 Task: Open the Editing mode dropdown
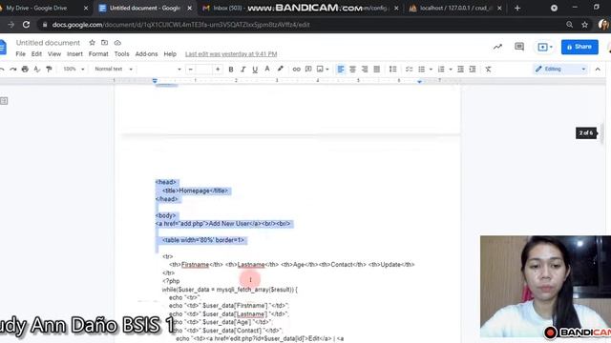(x=560, y=70)
